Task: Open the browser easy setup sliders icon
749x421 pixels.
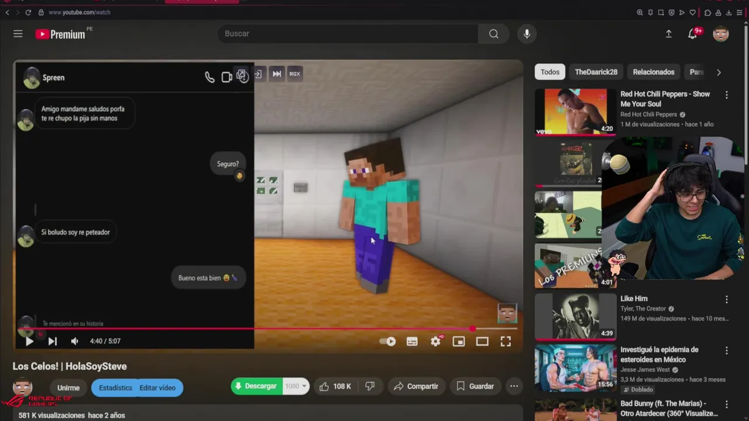Action: pyautogui.click(x=739, y=12)
